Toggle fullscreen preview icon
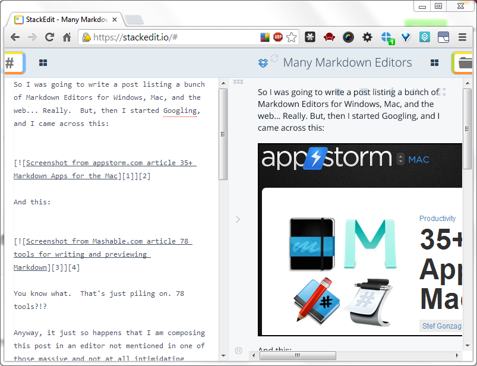 tap(441, 91)
